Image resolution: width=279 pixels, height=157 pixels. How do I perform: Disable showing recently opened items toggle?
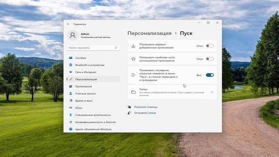tap(210, 75)
